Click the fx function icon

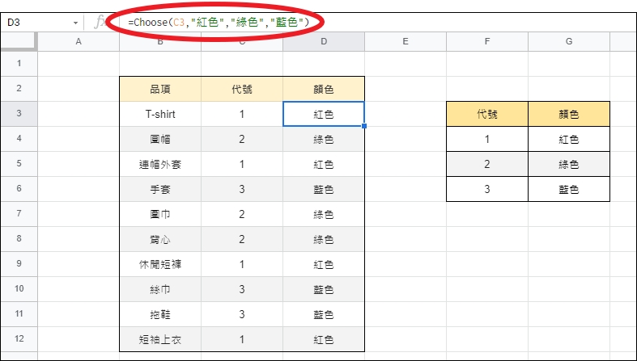(99, 23)
